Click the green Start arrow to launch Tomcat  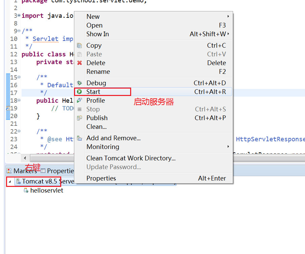click(80, 92)
